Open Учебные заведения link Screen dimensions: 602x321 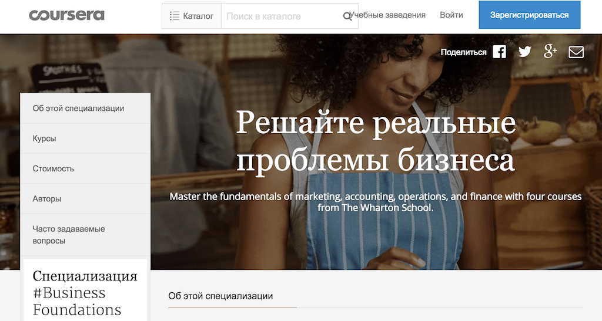coord(388,15)
